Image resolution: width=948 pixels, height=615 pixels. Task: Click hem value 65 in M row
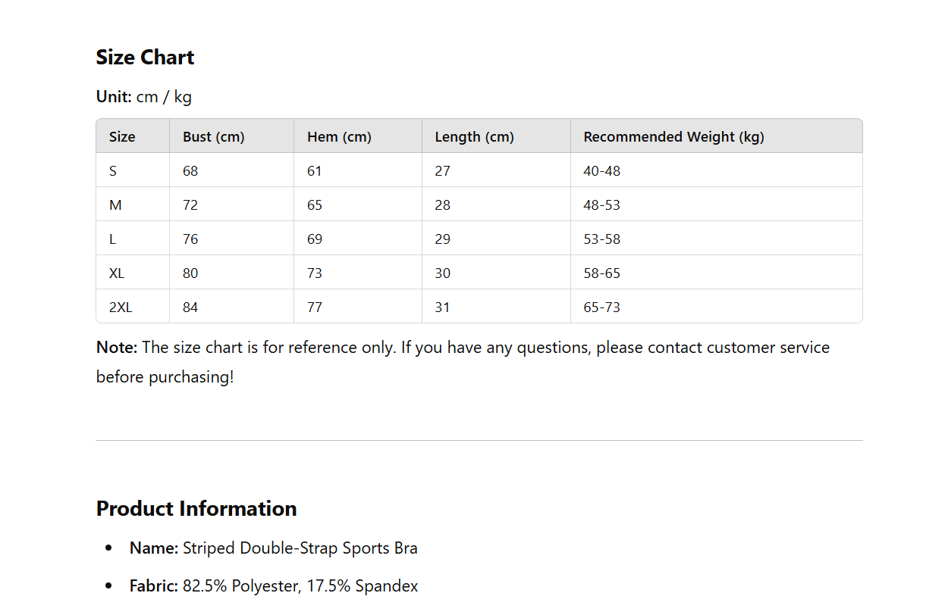tap(315, 205)
